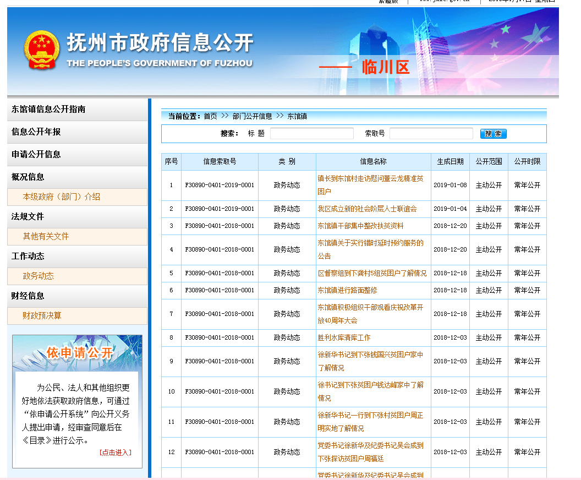
Task: Click the 东馆镇 breadcrumb link
Action: click(x=297, y=116)
